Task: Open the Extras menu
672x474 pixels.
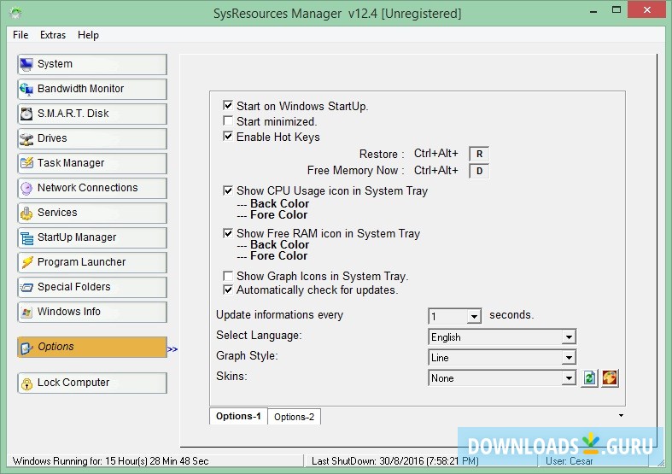Action: pos(53,35)
